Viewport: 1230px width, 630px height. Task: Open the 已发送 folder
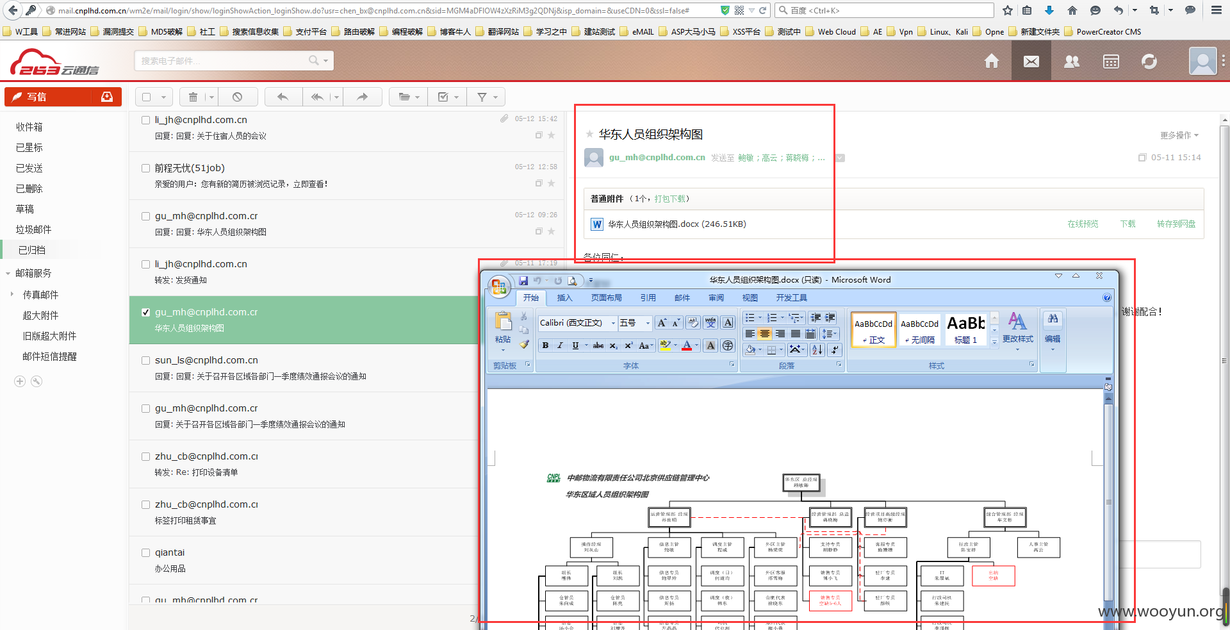29,168
